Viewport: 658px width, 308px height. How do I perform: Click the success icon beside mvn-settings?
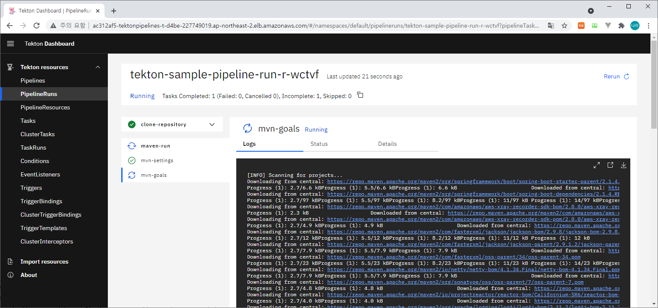pos(132,160)
